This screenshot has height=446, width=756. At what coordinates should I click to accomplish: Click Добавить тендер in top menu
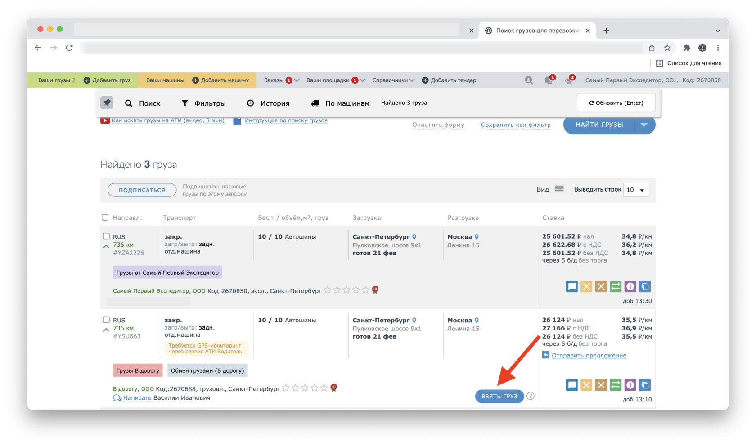click(x=449, y=80)
